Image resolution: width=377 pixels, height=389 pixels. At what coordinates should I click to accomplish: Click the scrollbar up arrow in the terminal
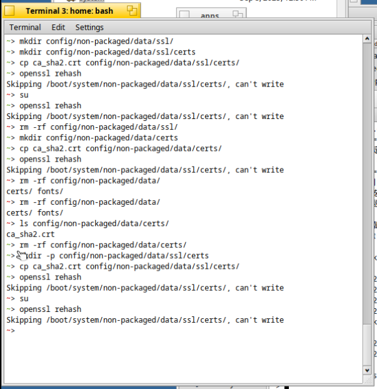(368, 39)
